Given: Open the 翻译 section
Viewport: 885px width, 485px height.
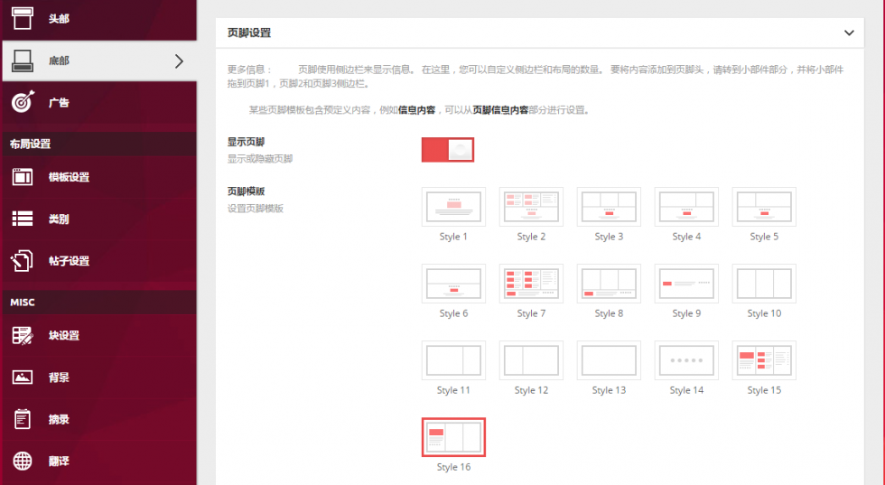Looking at the screenshot, I should [99, 461].
